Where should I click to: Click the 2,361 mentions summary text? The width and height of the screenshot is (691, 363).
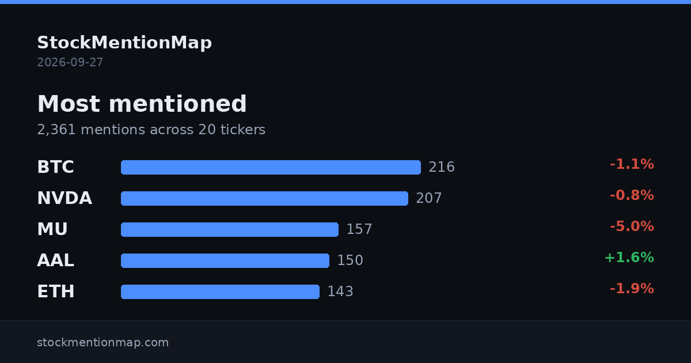151,130
